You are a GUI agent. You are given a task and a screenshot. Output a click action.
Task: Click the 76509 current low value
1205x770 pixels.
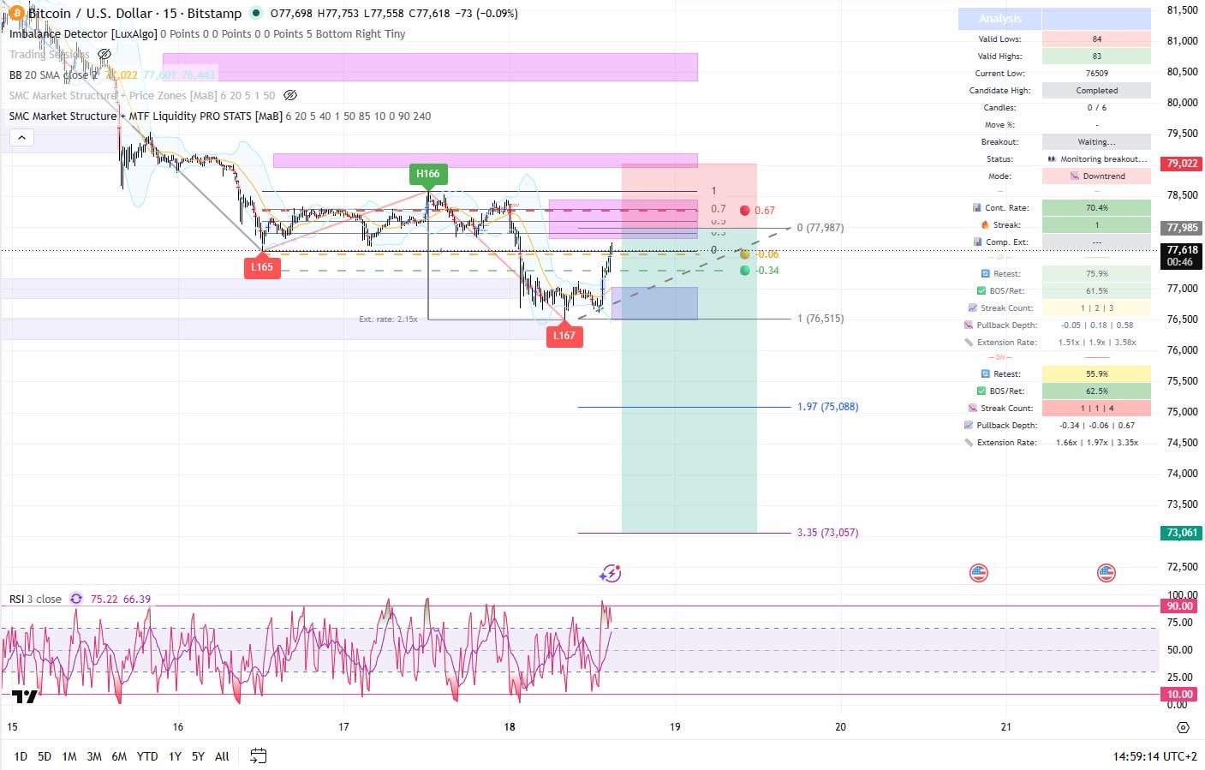pos(1096,73)
